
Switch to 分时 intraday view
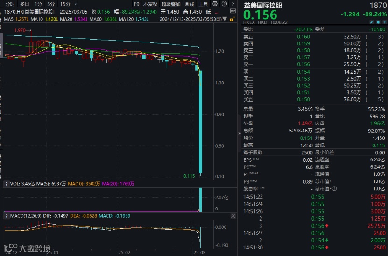click(10, 4)
